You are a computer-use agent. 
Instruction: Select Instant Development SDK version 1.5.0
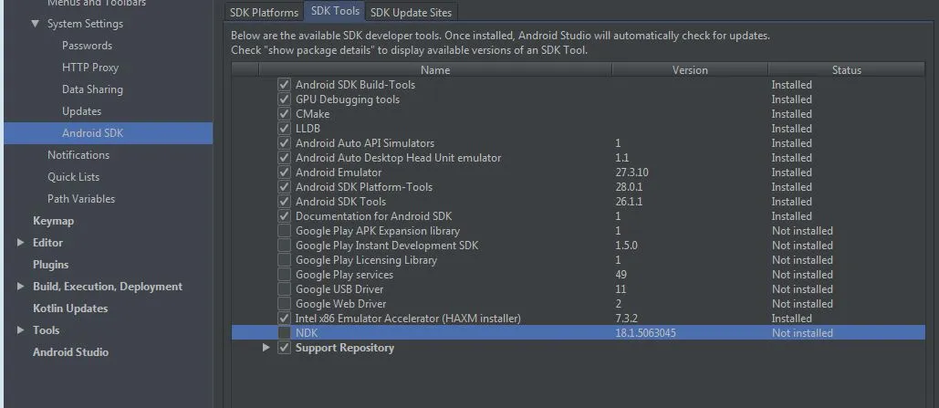[626, 245]
